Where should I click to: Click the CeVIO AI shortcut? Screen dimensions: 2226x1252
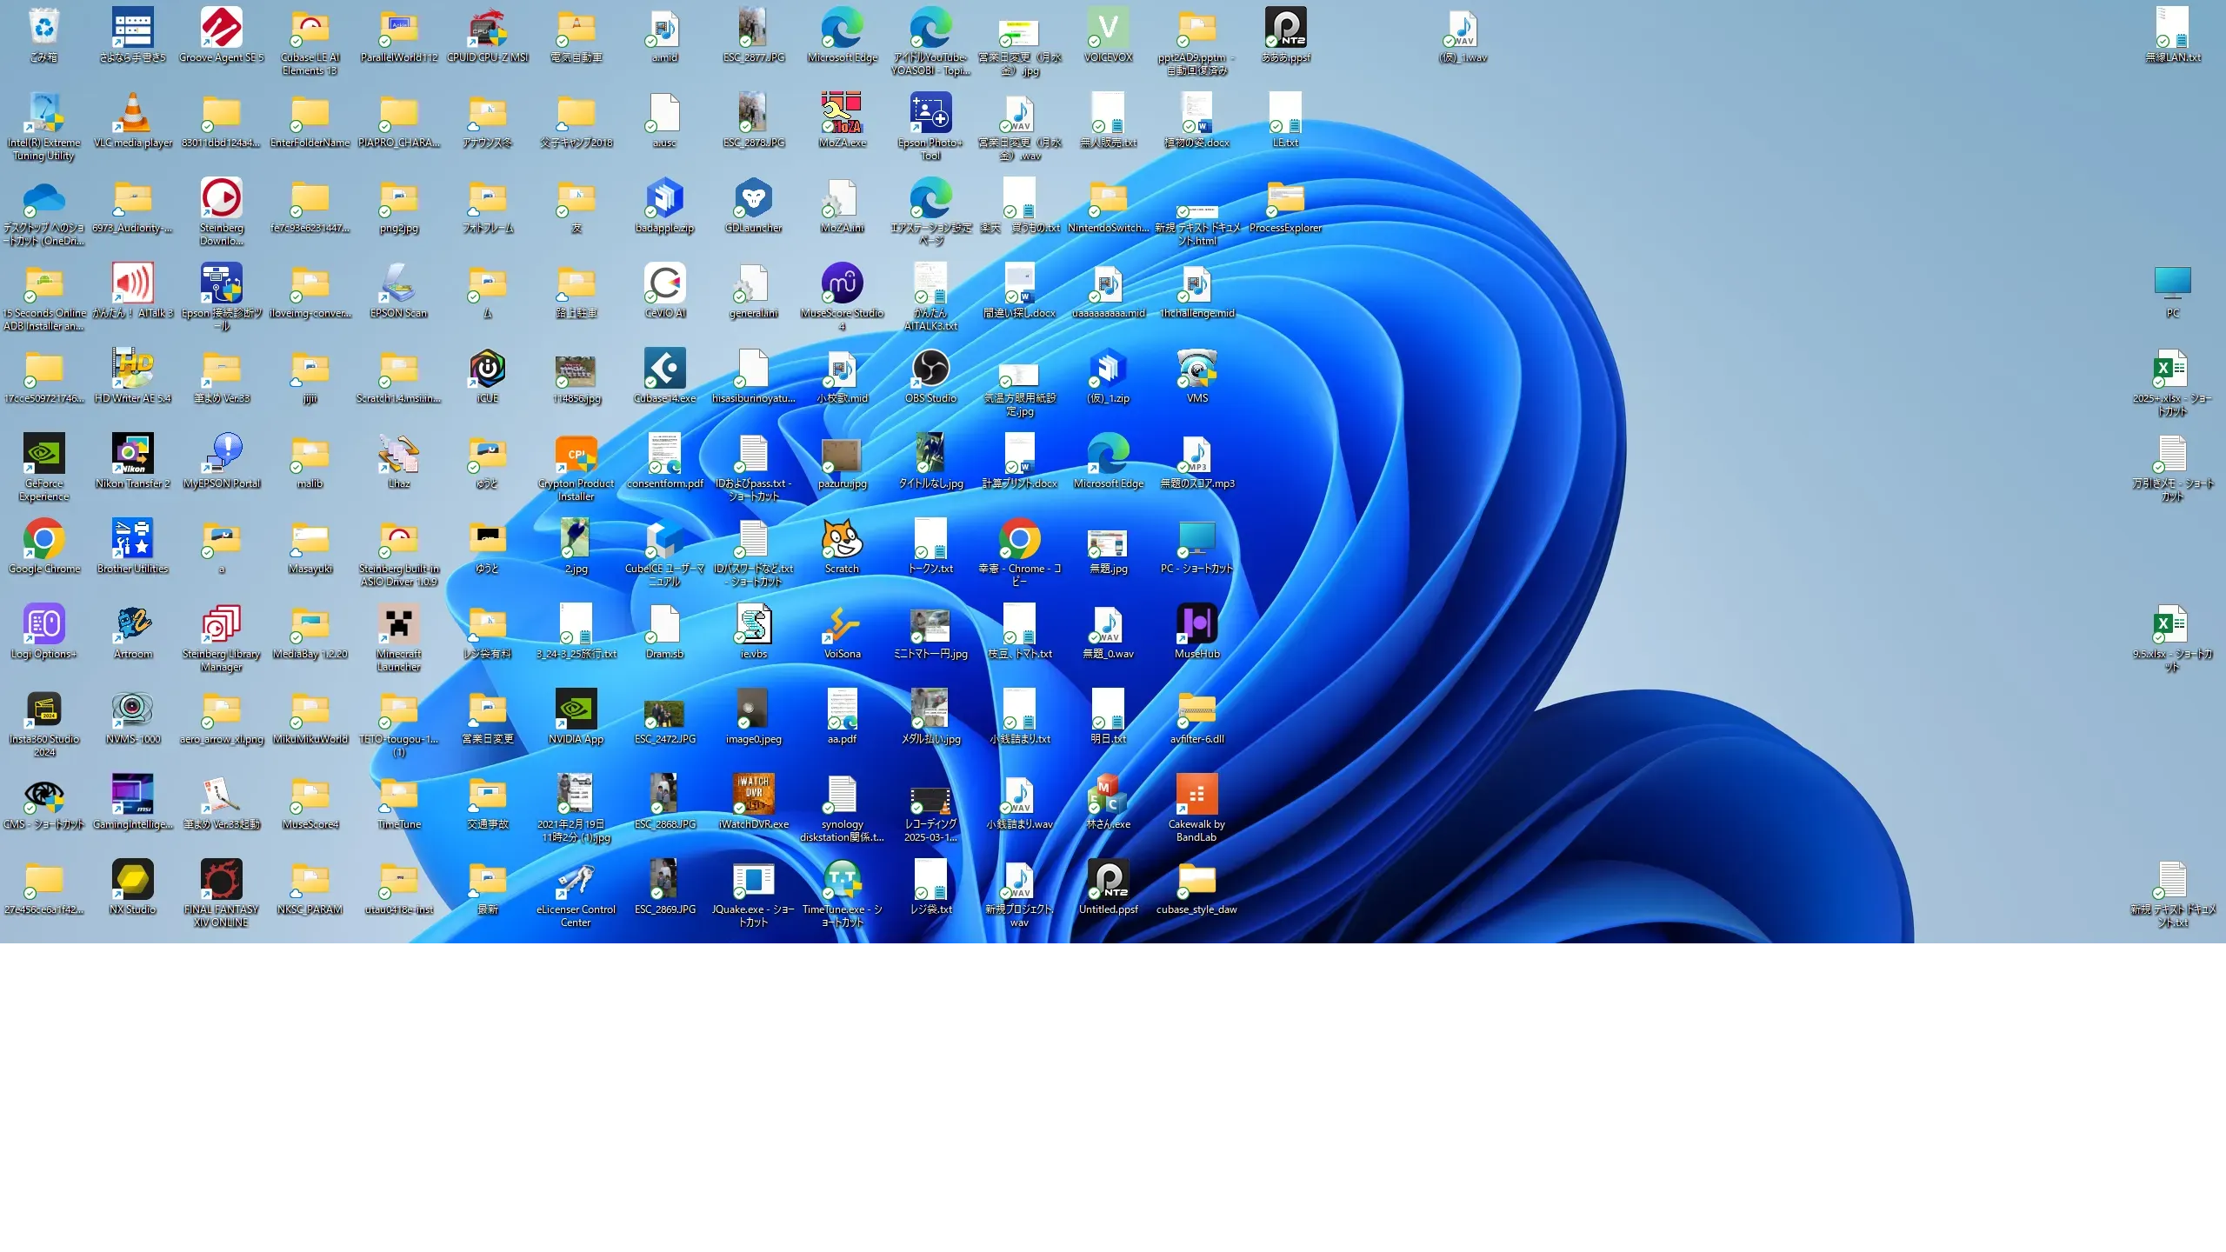click(x=664, y=284)
